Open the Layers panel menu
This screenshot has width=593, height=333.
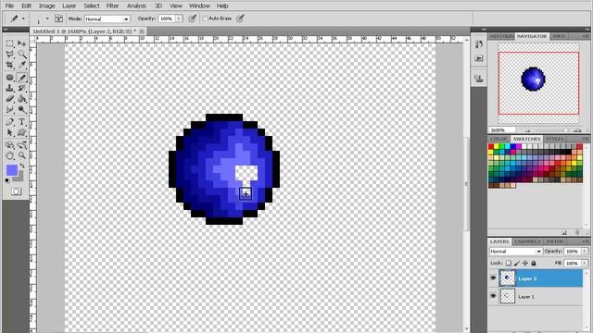click(585, 241)
